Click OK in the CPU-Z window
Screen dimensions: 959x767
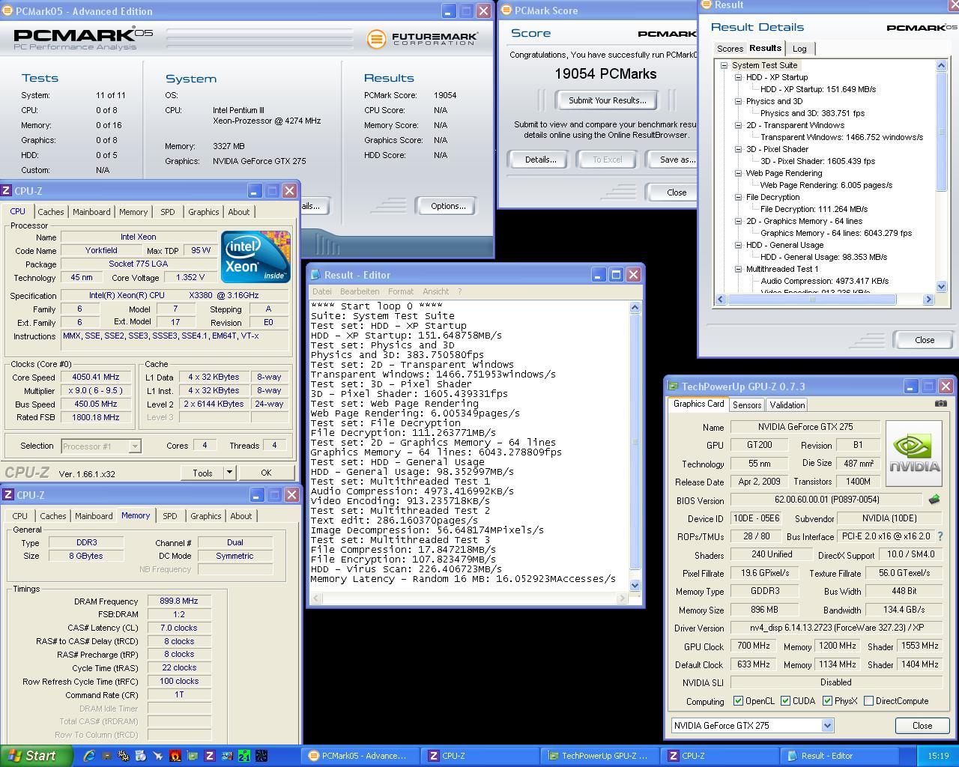click(x=266, y=473)
